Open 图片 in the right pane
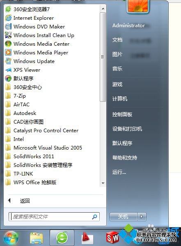The height and width of the screenshot is (246, 181). (117, 54)
